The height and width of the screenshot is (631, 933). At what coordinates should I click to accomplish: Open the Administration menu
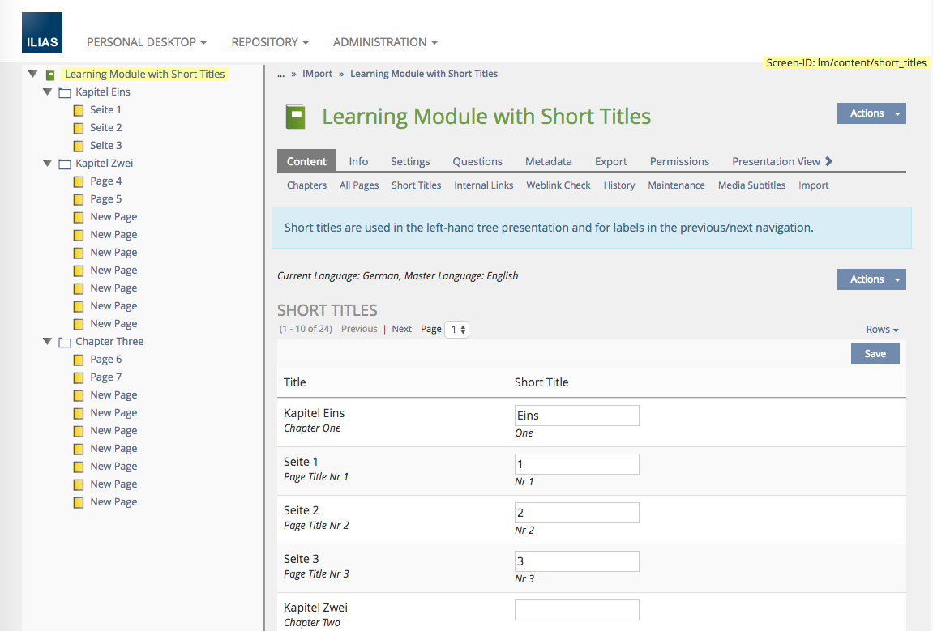pyautogui.click(x=385, y=42)
